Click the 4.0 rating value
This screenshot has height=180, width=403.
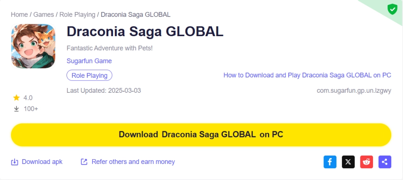[28, 98]
